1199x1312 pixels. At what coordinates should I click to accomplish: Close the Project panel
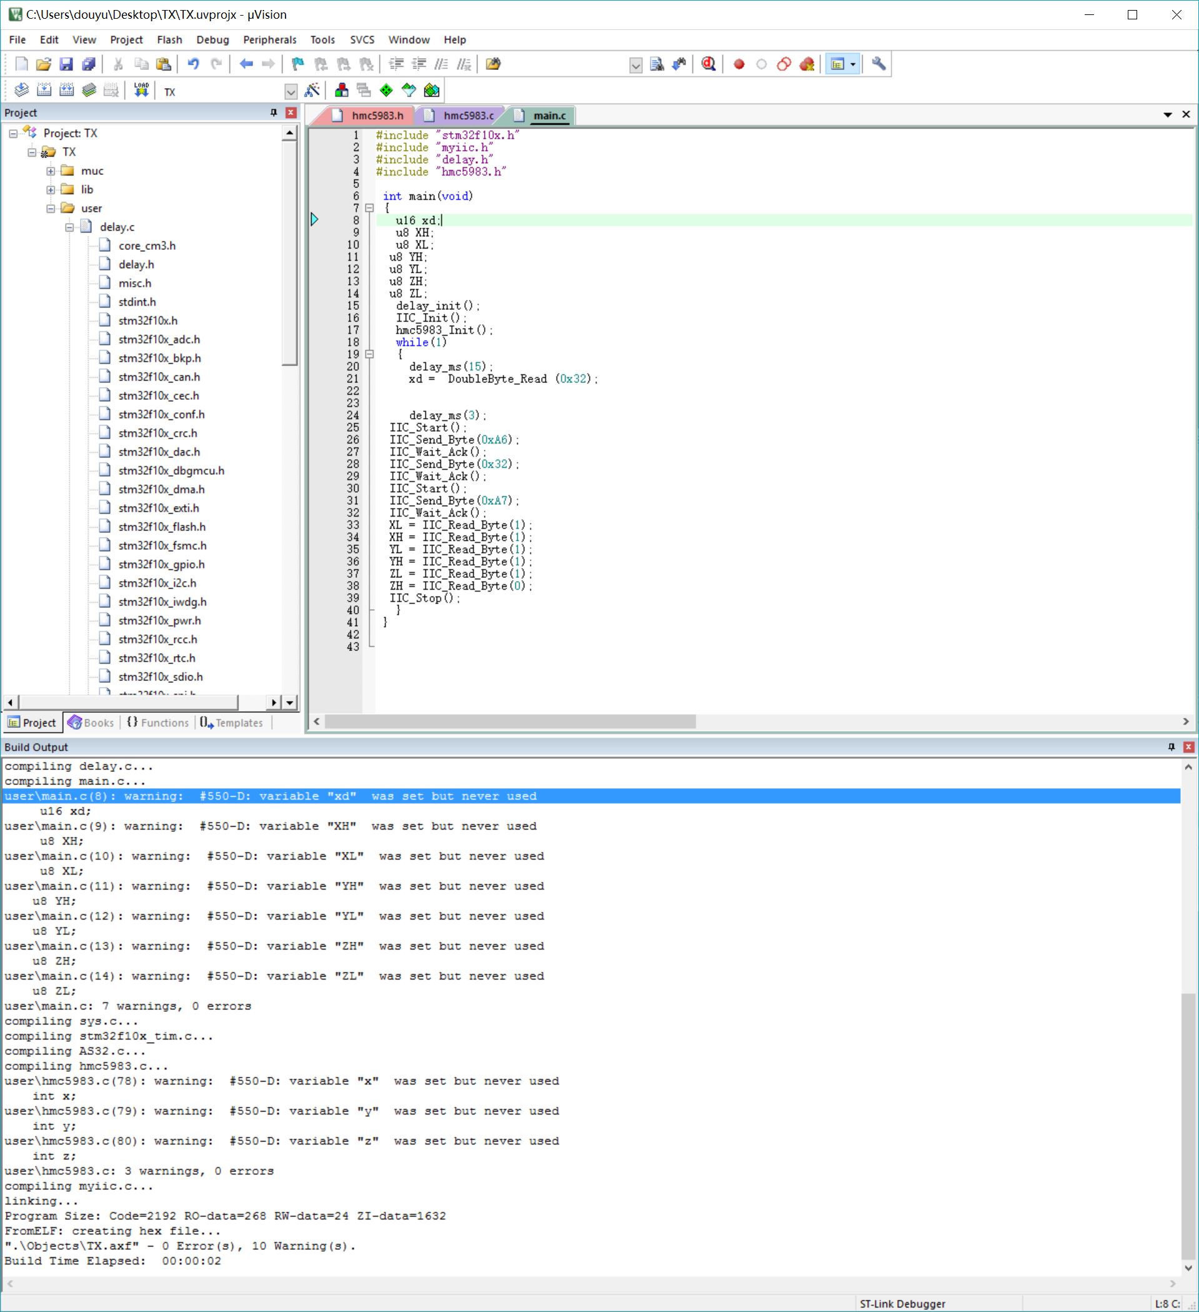click(x=291, y=112)
